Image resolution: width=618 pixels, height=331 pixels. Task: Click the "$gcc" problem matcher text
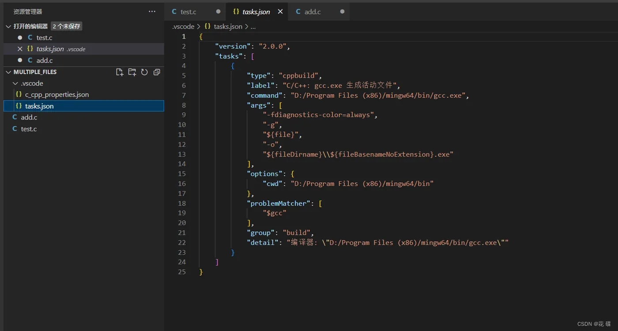pyautogui.click(x=275, y=213)
